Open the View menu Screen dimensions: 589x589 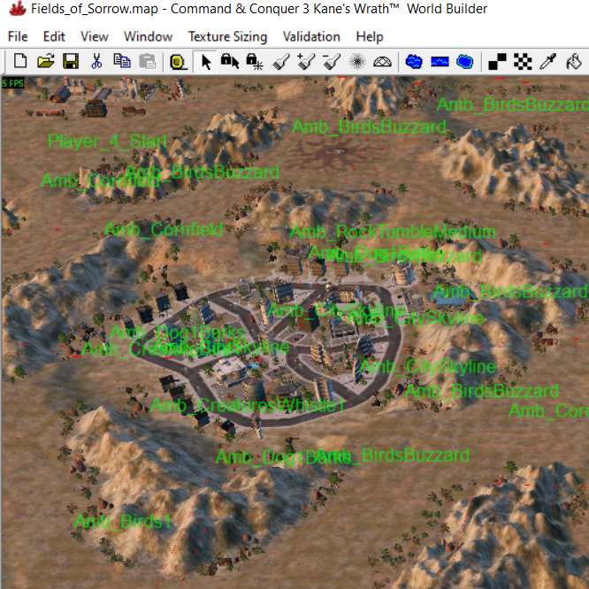pyautogui.click(x=95, y=36)
